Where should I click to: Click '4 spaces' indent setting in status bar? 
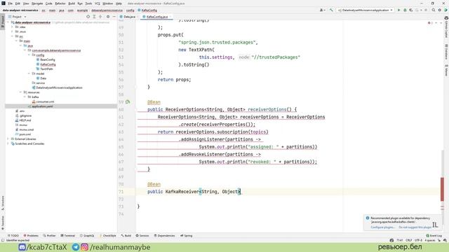430,240
